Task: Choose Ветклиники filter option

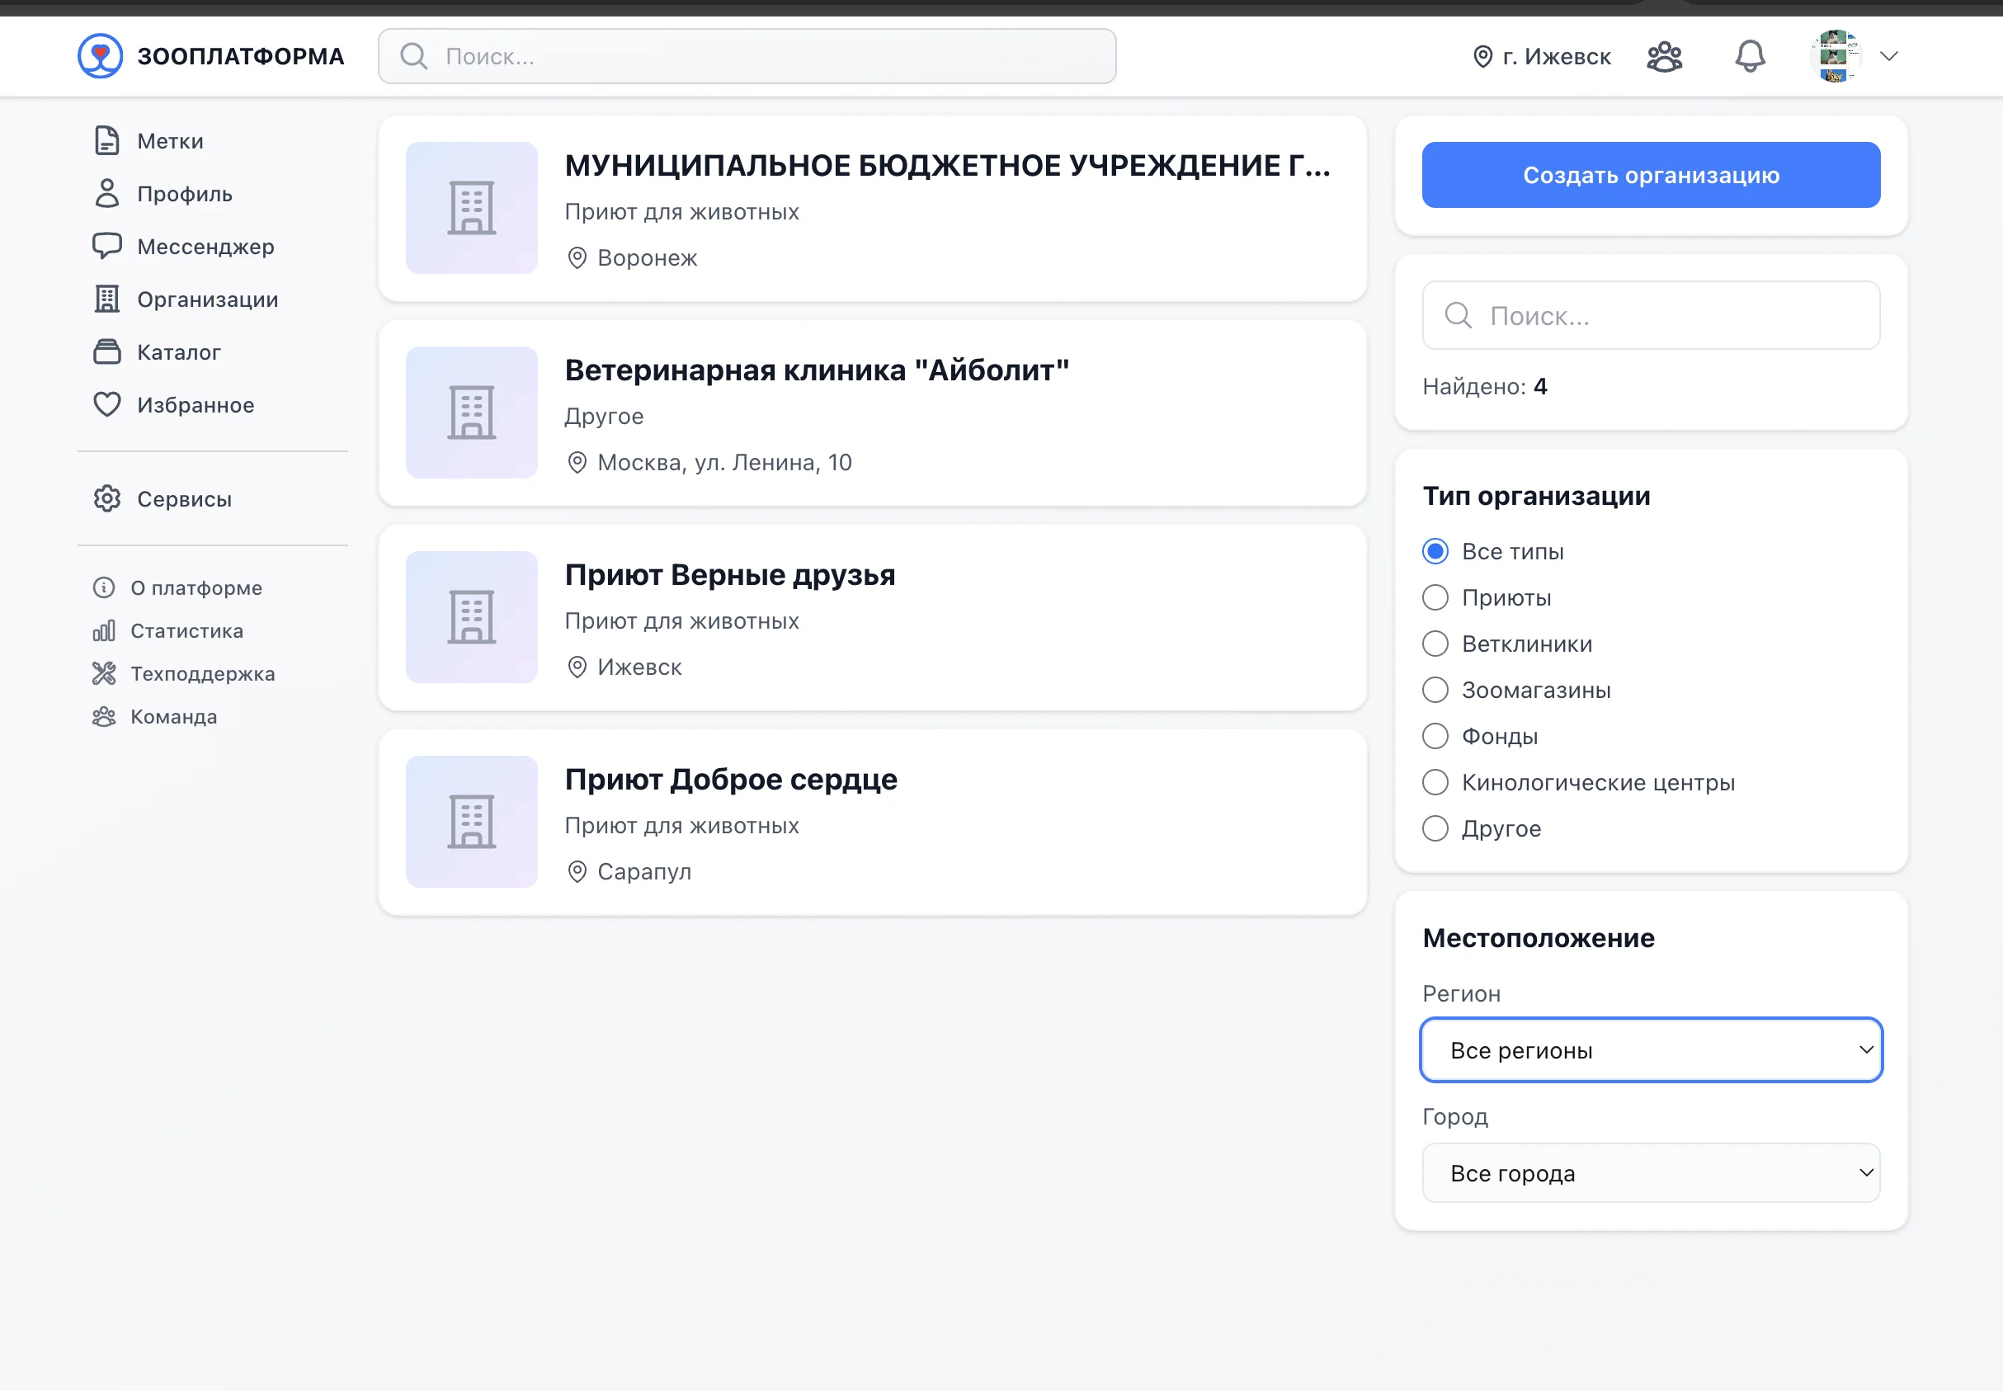Action: click(1434, 644)
